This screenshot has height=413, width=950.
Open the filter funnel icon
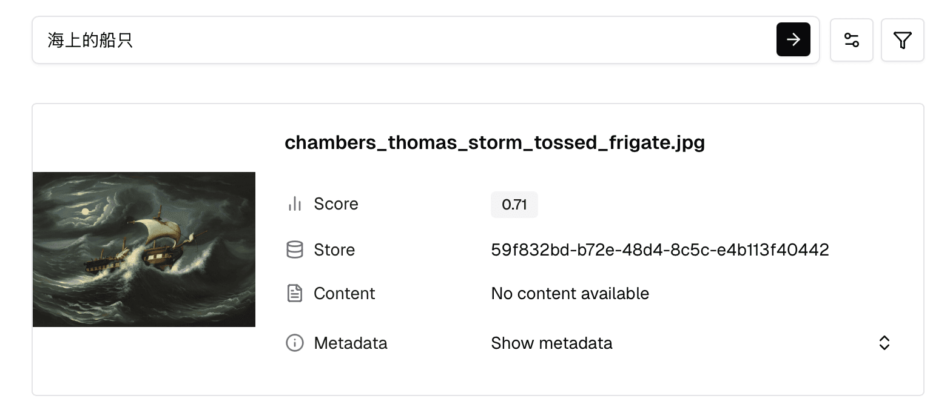pos(902,40)
